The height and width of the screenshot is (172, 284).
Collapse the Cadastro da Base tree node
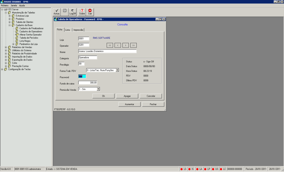[x=9, y=25]
